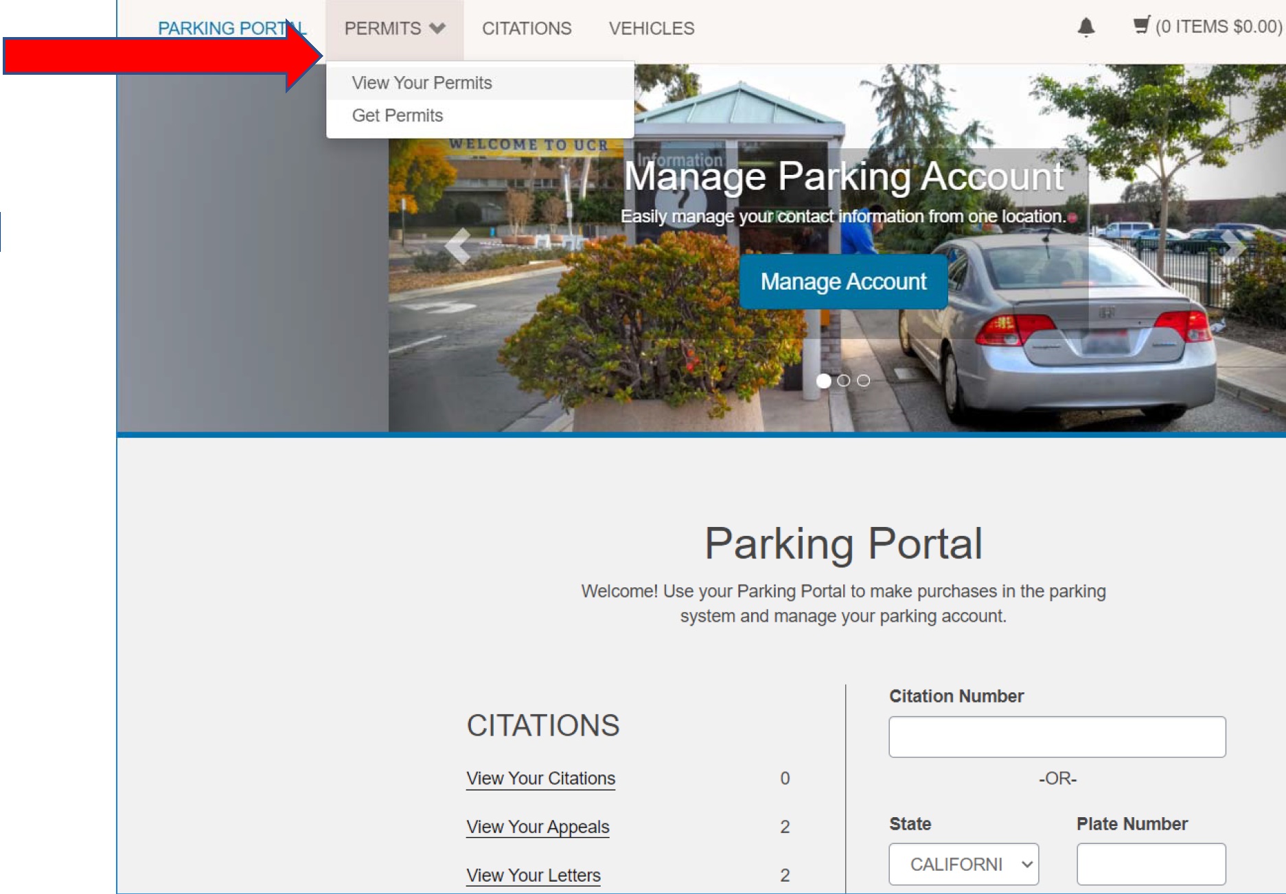Open the View Your Letters link

click(533, 875)
